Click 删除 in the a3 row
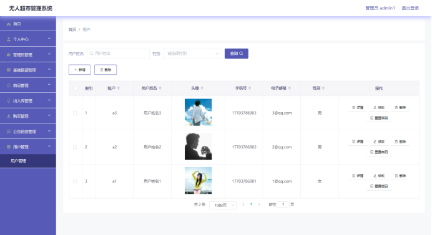 [400, 108]
